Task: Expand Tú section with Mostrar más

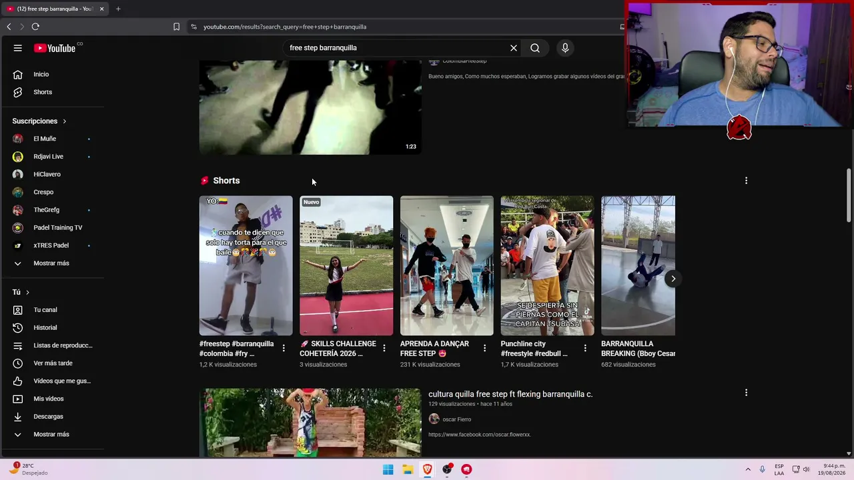Action: click(x=52, y=434)
